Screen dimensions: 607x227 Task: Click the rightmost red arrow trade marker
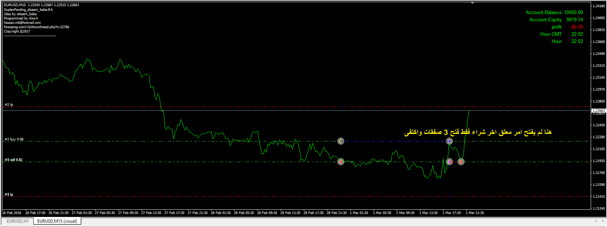461,162
